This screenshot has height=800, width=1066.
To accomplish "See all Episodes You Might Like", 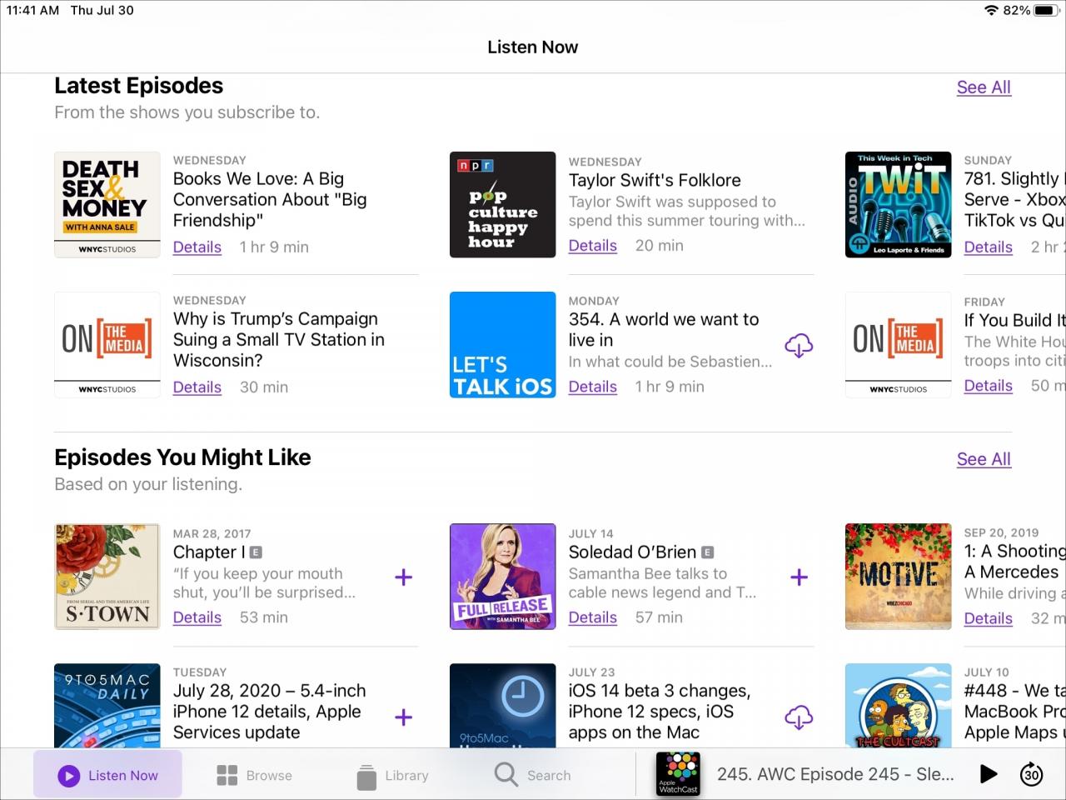I will point(984,459).
